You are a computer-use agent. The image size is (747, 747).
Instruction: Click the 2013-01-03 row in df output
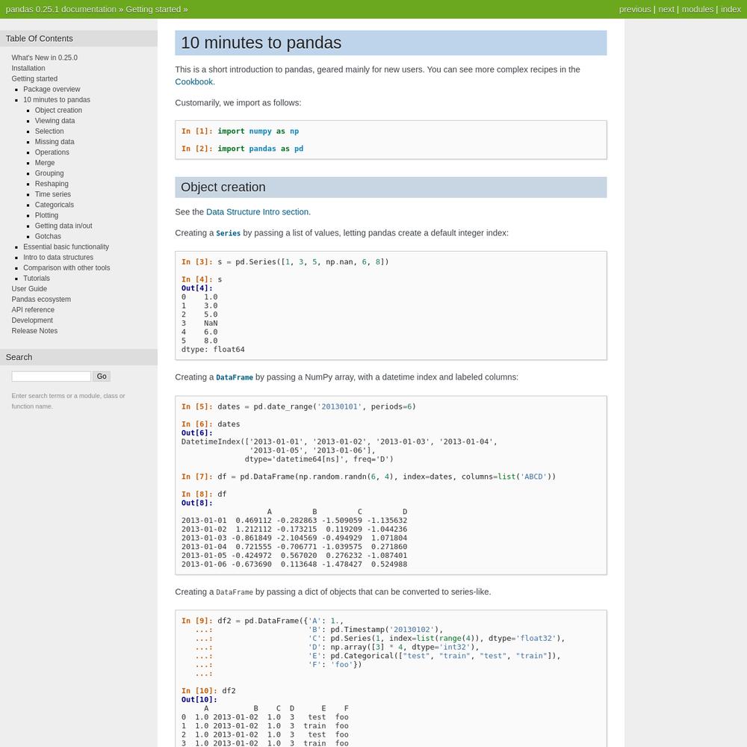[x=294, y=538]
